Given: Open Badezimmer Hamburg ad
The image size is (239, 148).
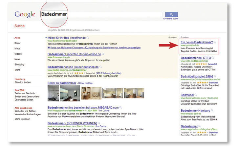Looking at the screenshot, I should tap(195, 110).
